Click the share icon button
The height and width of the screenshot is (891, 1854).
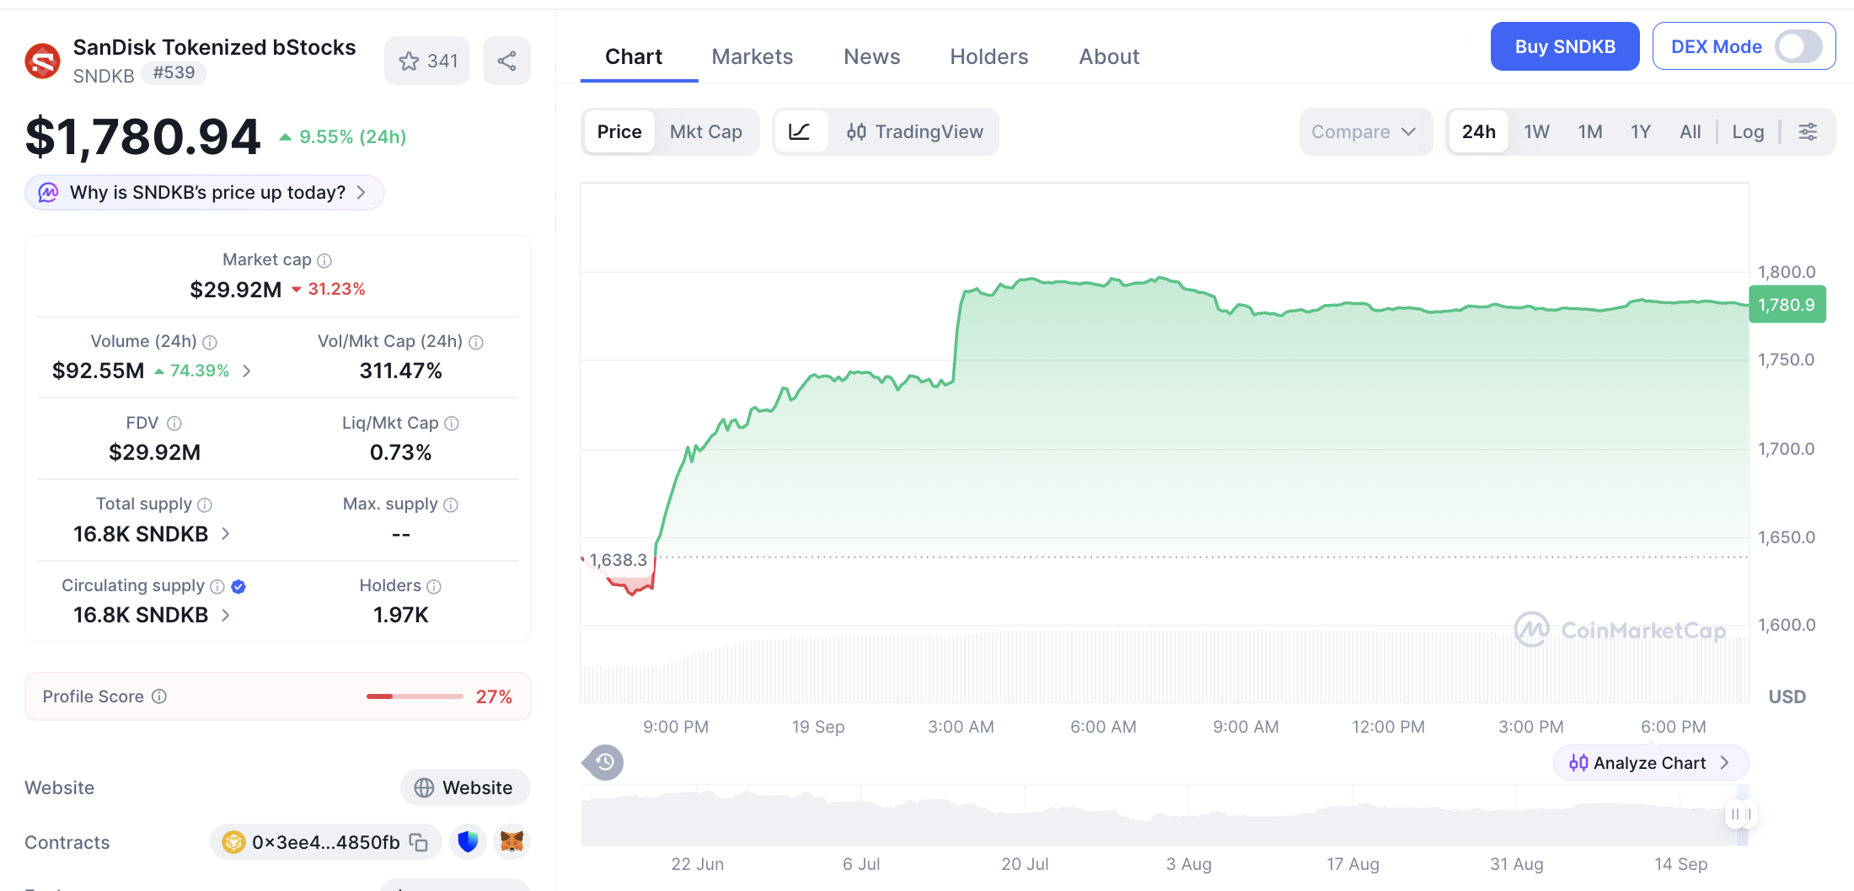(506, 61)
